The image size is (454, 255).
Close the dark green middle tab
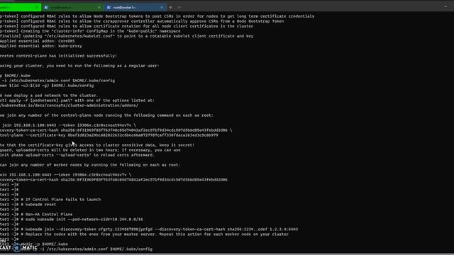[x=99, y=7]
